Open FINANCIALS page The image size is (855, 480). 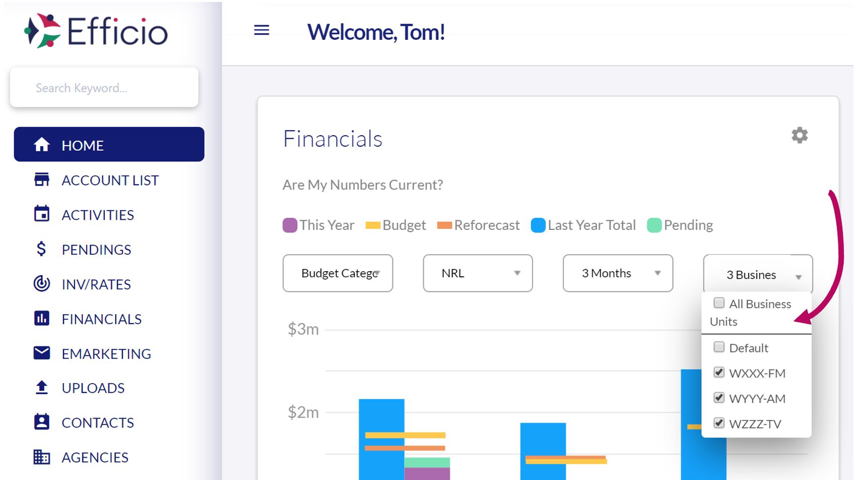tap(102, 319)
